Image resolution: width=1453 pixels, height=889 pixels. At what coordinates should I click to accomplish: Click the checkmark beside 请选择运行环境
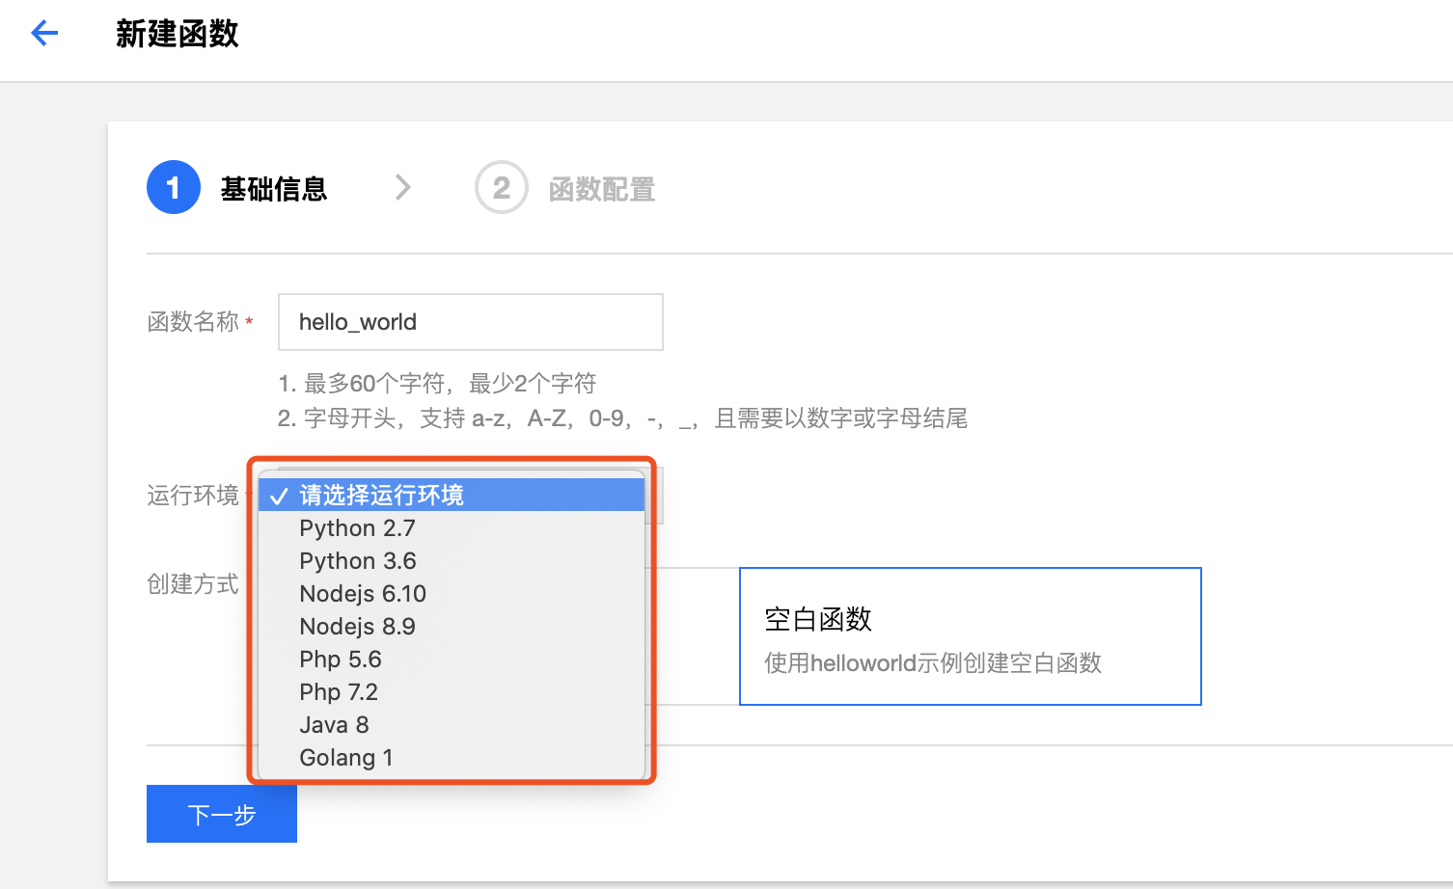tap(279, 495)
